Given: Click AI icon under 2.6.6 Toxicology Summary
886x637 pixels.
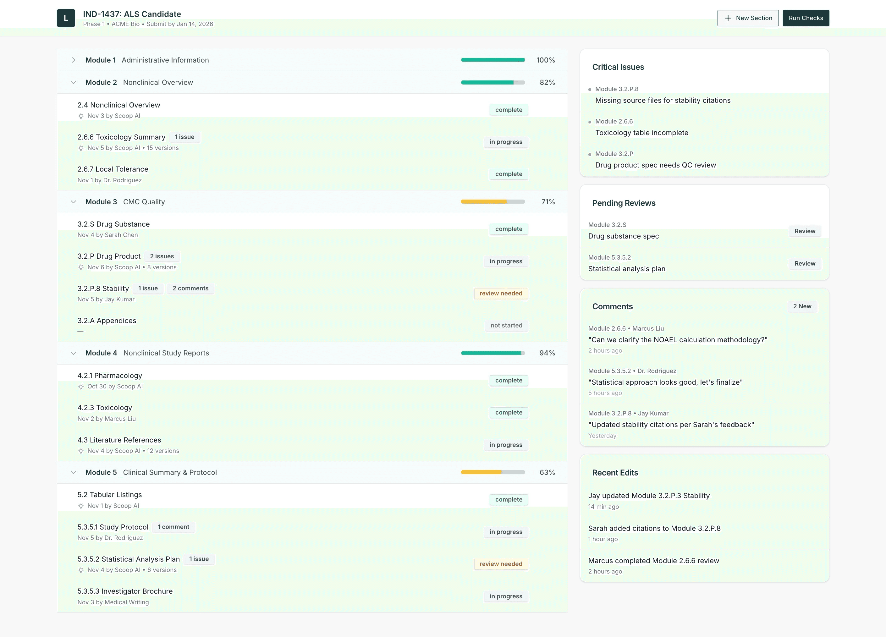Looking at the screenshot, I should tap(81, 148).
